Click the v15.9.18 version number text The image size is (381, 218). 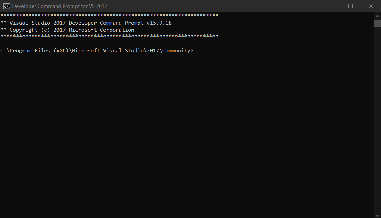pyautogui.click(x=159, y=23)
